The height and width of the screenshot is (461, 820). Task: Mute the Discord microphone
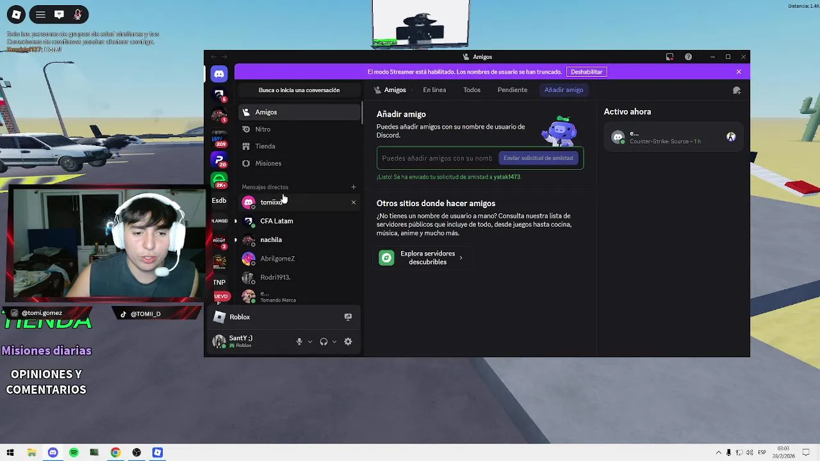pyautogui.click(x=299, y=342)
